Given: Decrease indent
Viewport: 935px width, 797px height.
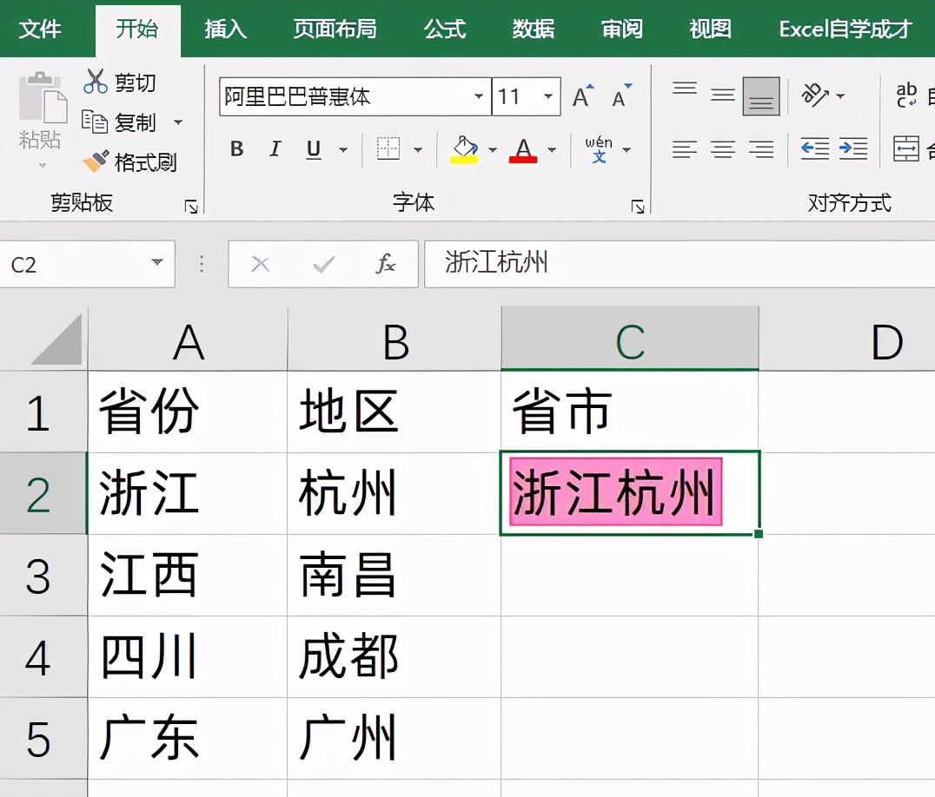Looking at the screenshot, I should pos(814,149).
